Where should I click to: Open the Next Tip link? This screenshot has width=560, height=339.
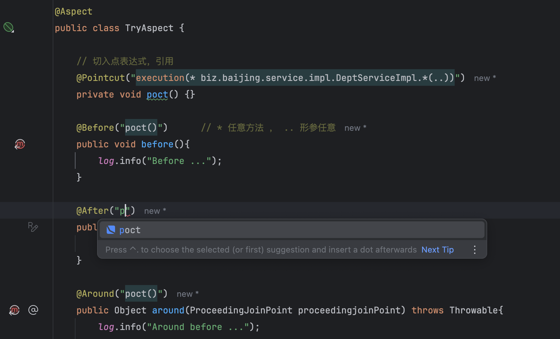point(437,250)
